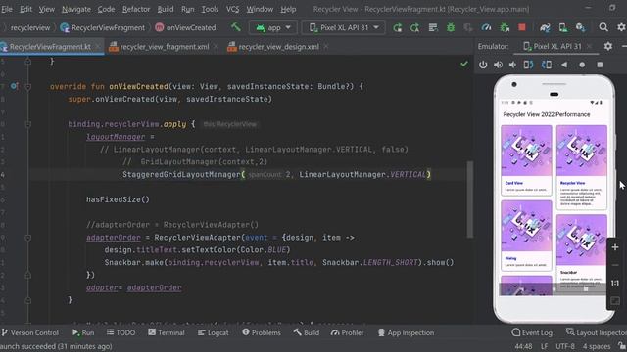
Task: Click the emulator Overview square button
Action: (600, 65)
